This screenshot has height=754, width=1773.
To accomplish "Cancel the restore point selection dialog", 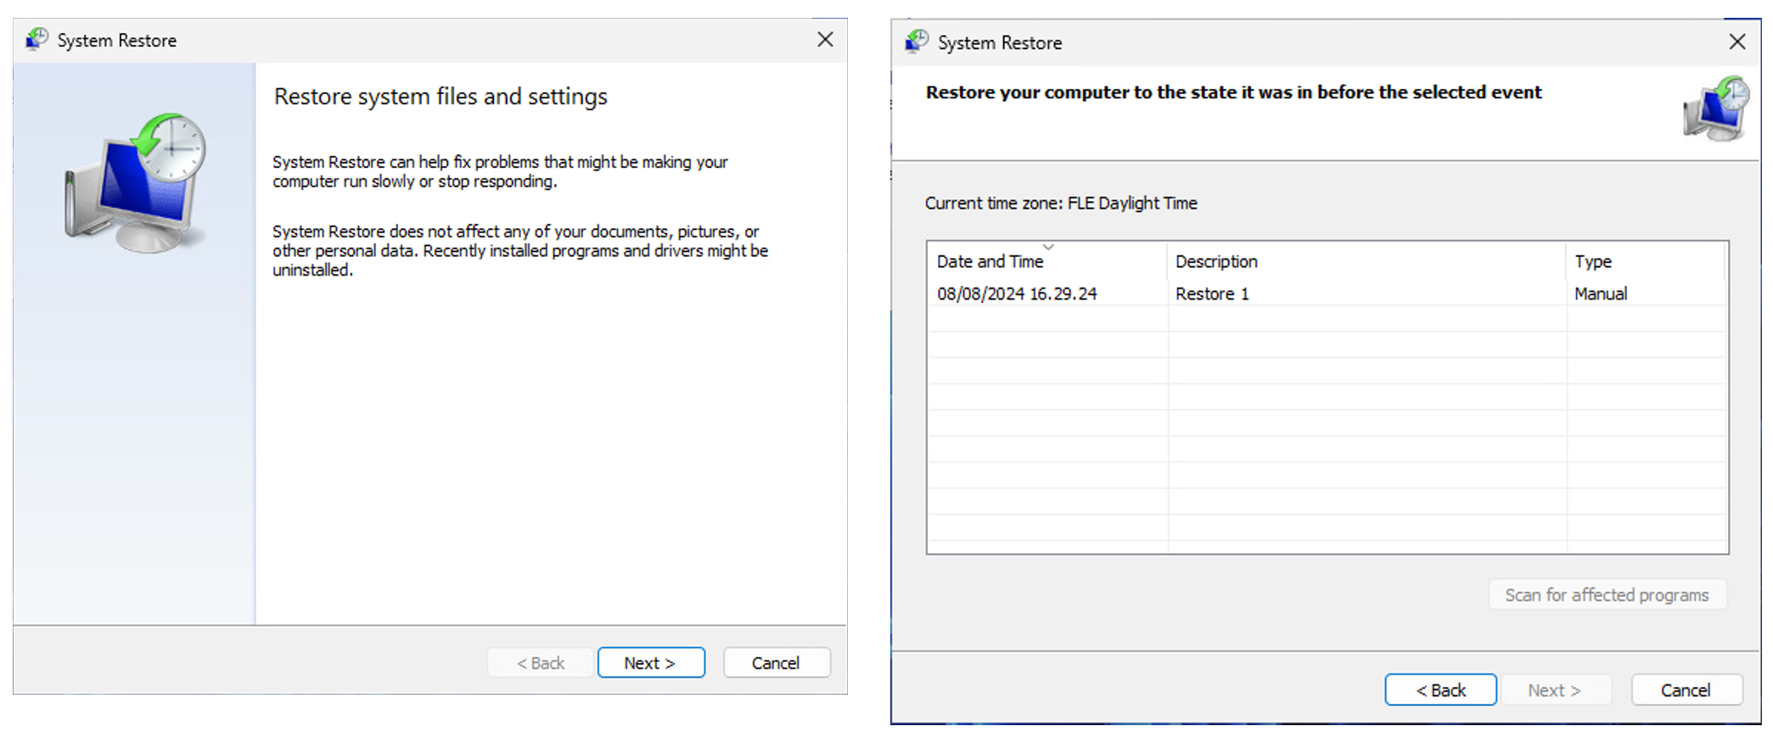I will point(1685,690).
